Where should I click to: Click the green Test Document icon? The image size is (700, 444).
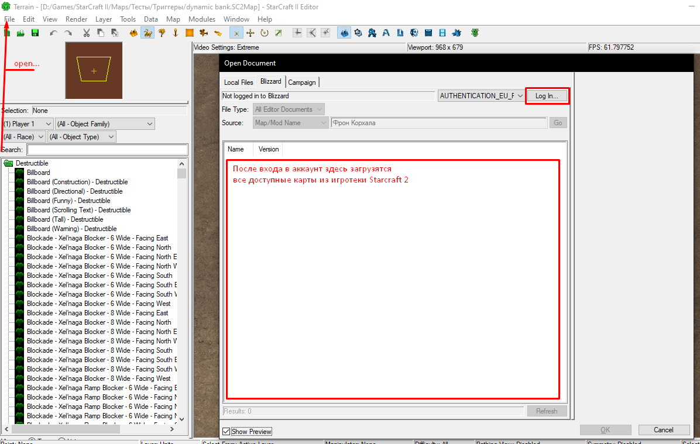click(475, 33)
